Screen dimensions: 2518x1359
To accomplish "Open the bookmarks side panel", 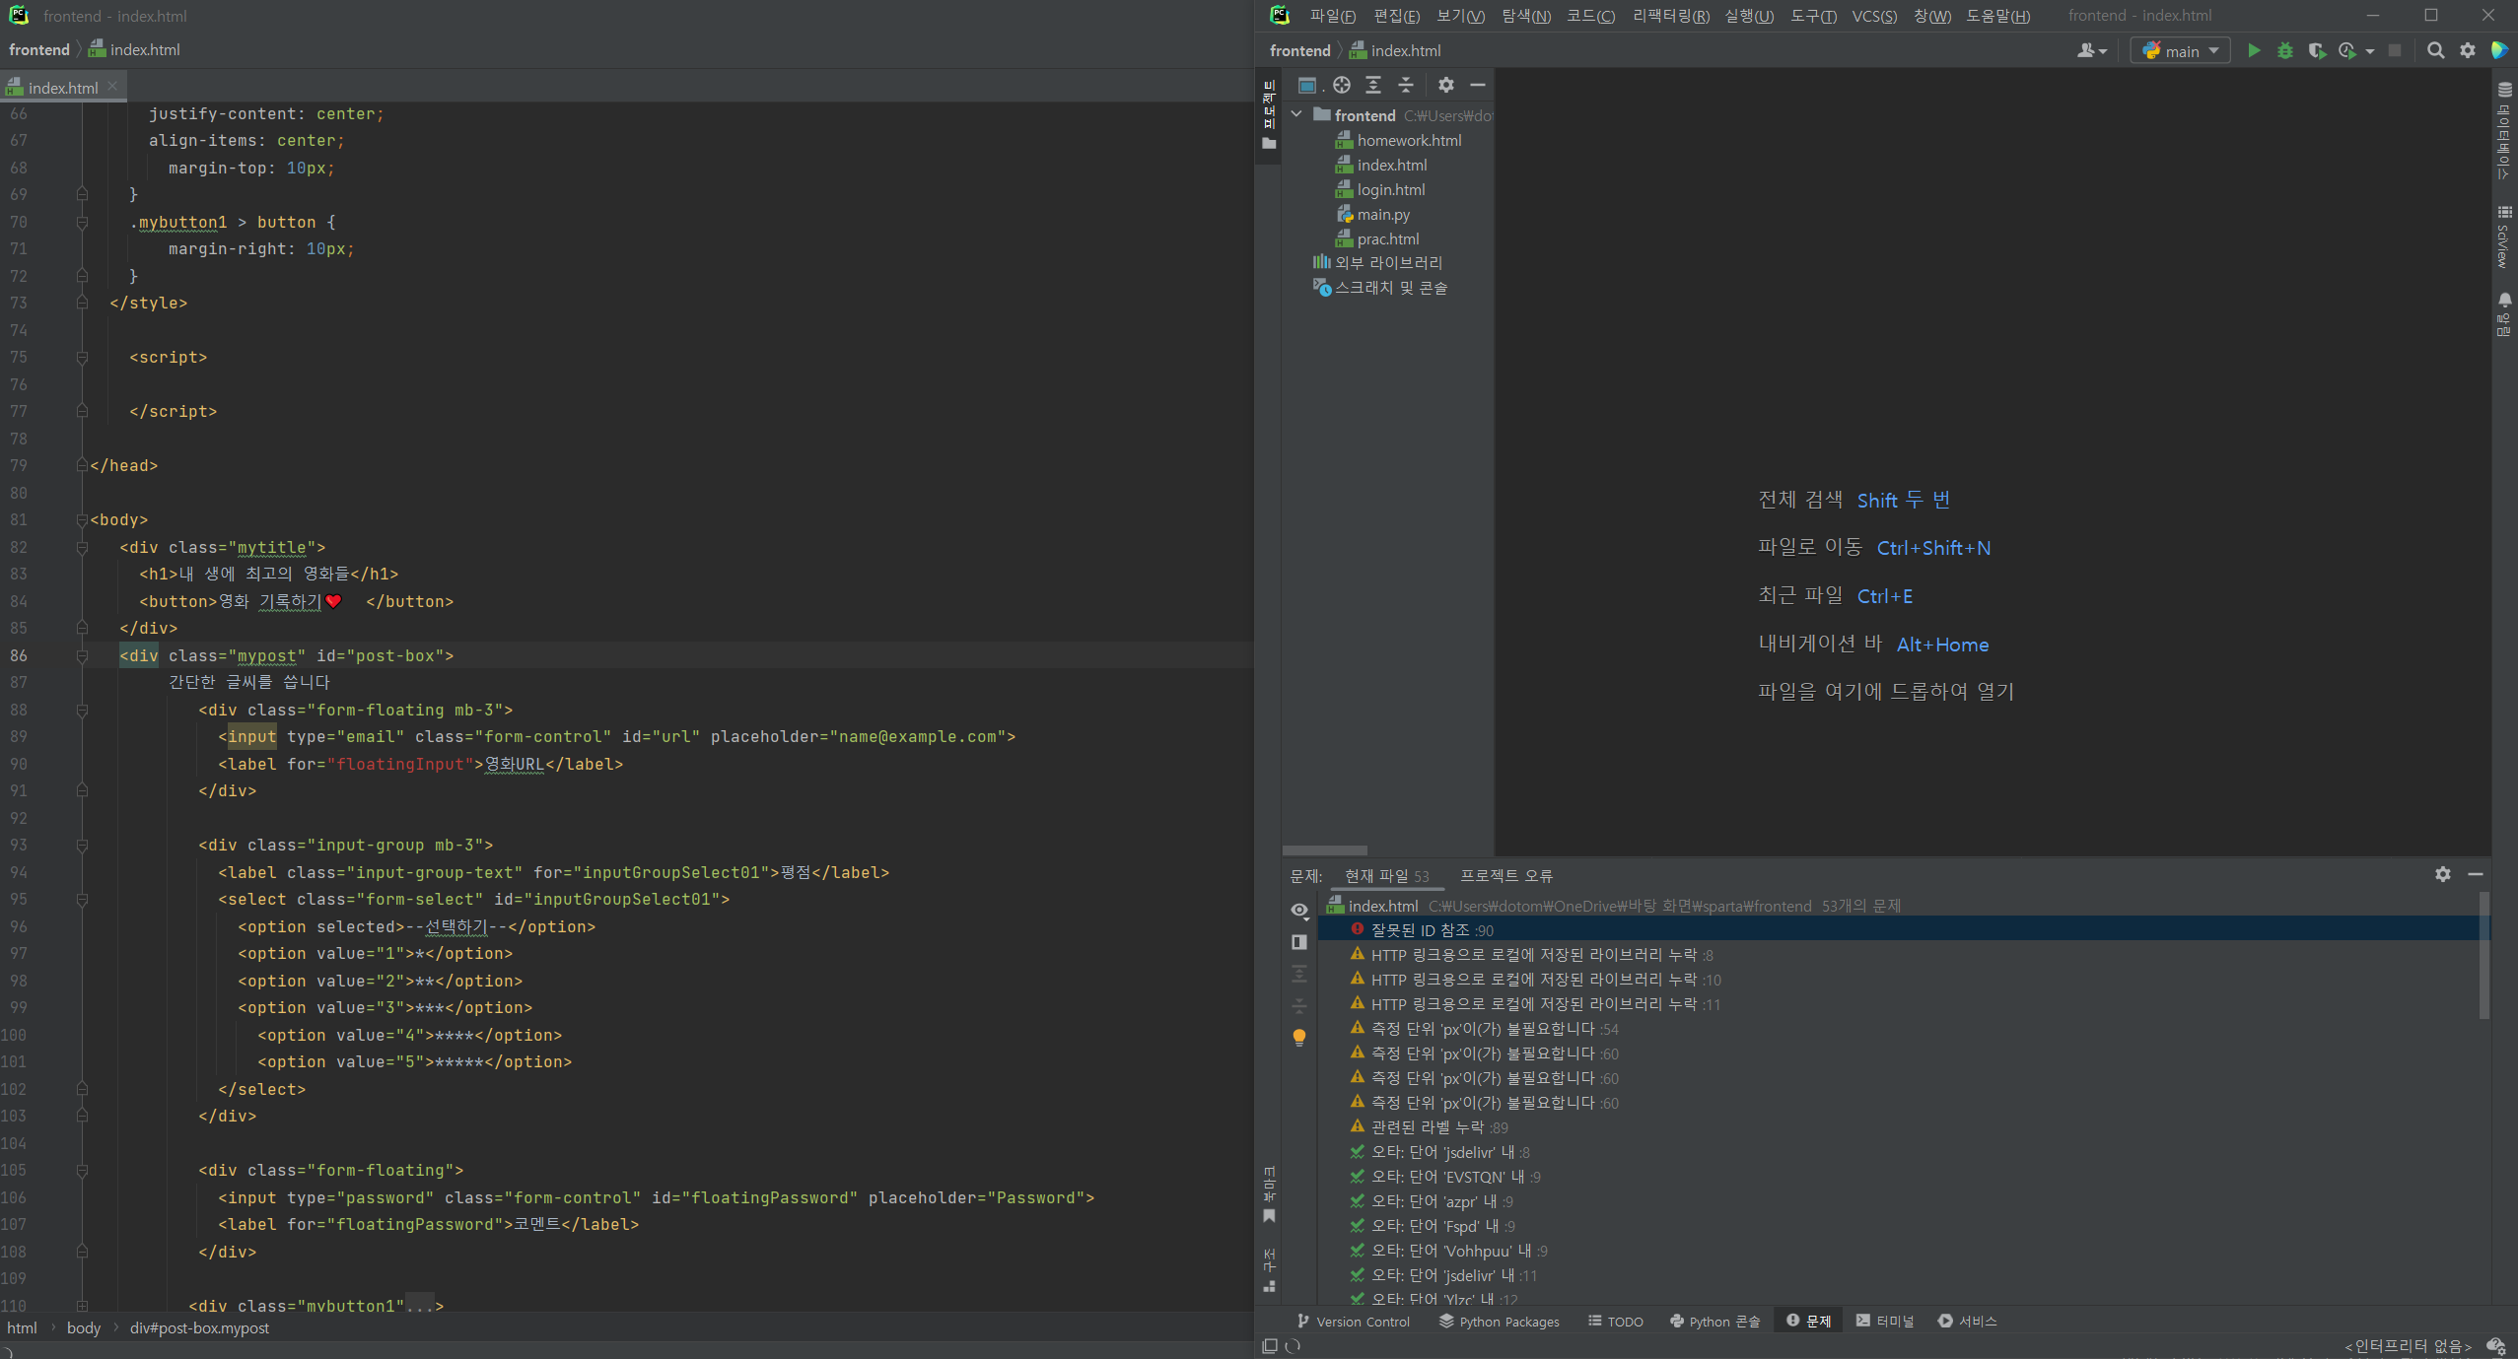I will pos(1269,1193).
